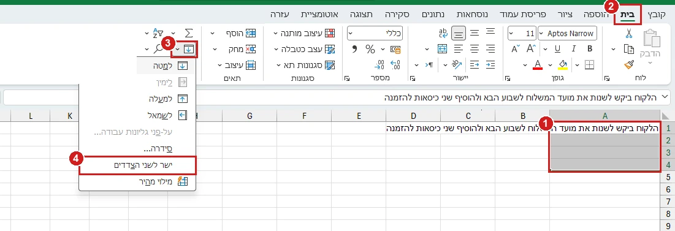Click the Borders icon in font group
This screenshot has width=675, height=231.
point(589,64)
